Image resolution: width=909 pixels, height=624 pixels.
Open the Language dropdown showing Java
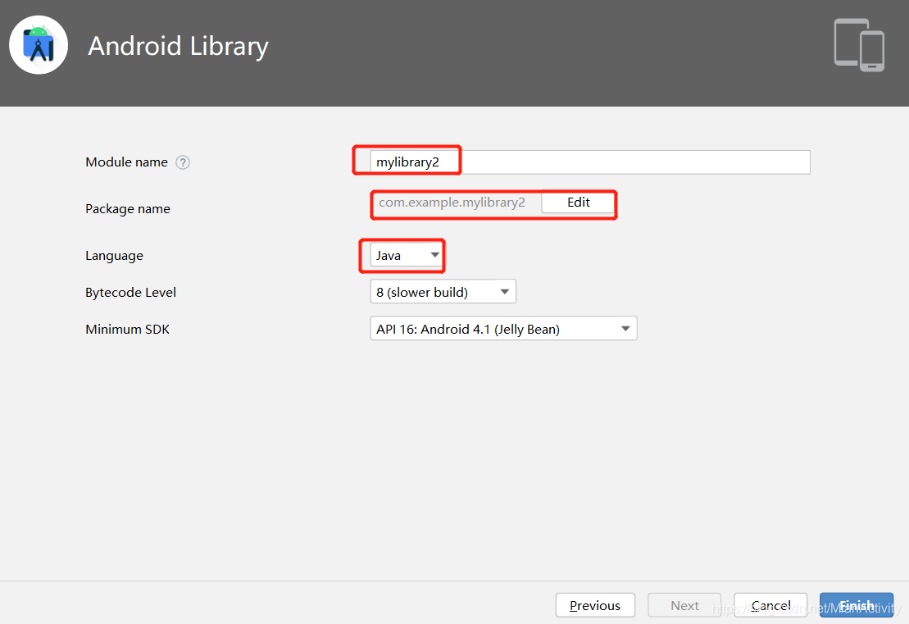tap(407, 255)
